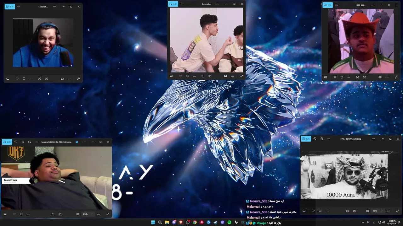Enter fullscreen in the top-left headphones photo window

78,79
